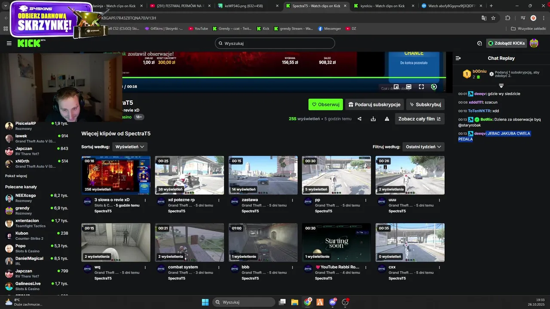Click Podaruj subskrypcje button
The height and width of the screenshot is (309, 550).
[x=374, y=104]
